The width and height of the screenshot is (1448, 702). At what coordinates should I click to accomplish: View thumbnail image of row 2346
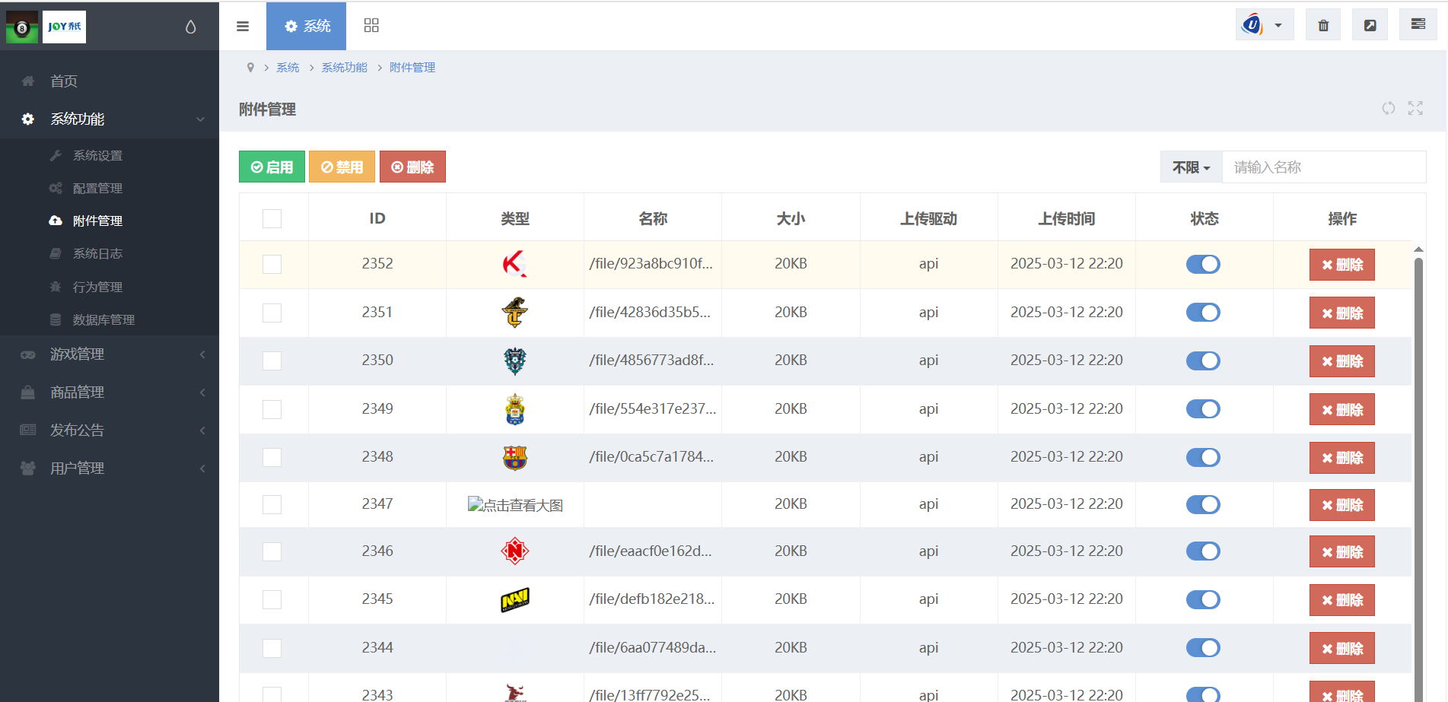(x=515, y=551)
